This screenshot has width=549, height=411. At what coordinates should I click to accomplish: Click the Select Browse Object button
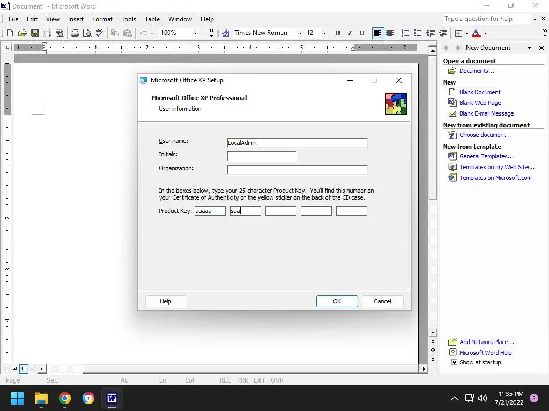(433, 350)
